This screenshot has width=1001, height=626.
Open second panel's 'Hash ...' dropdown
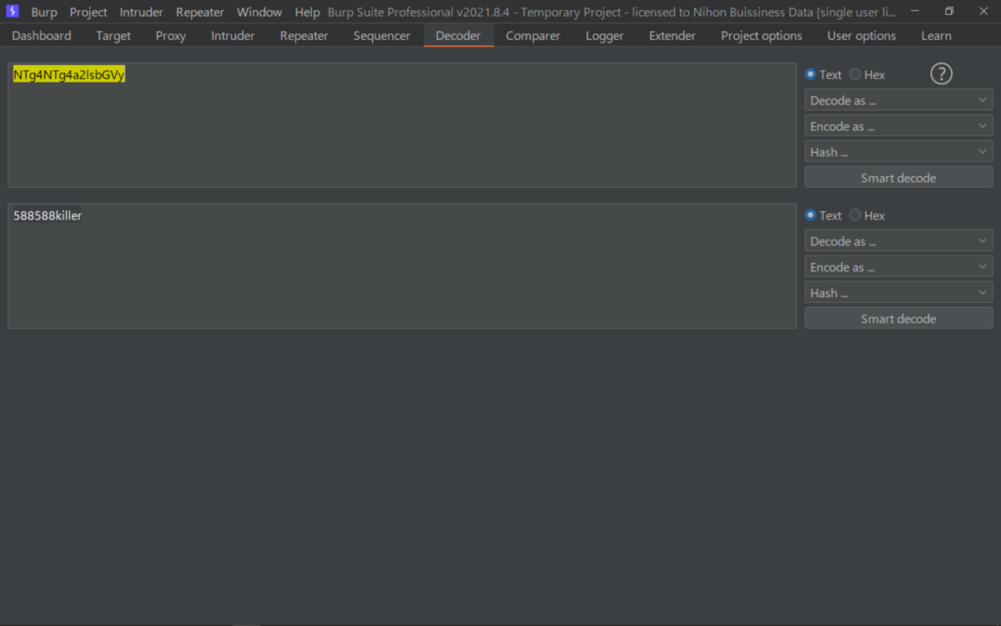pos(898,293)
